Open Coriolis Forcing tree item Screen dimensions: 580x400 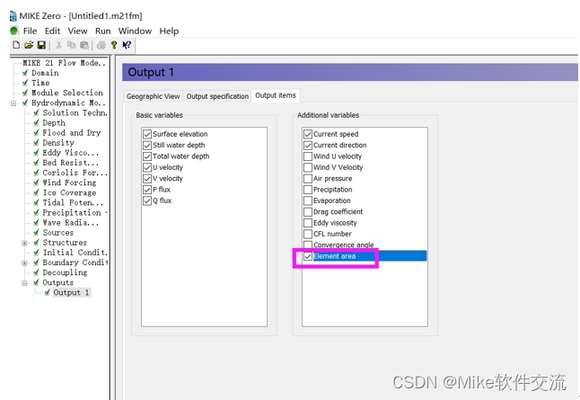[75, 173]
